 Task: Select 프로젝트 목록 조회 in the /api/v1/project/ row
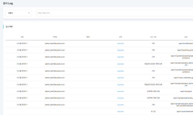(x=153, y=91)
